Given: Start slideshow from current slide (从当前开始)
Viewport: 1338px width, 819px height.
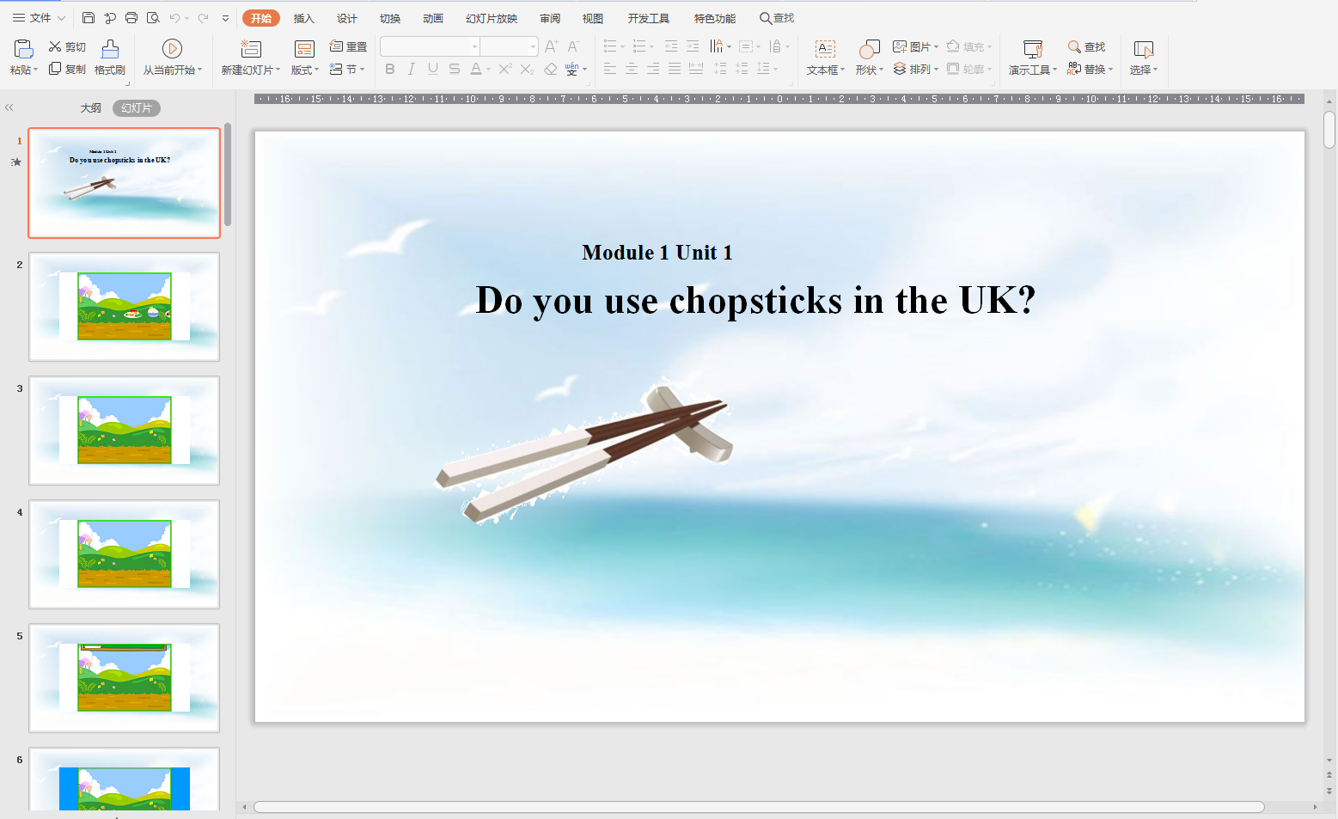Looking at the screenshot, I should point(172,58).
